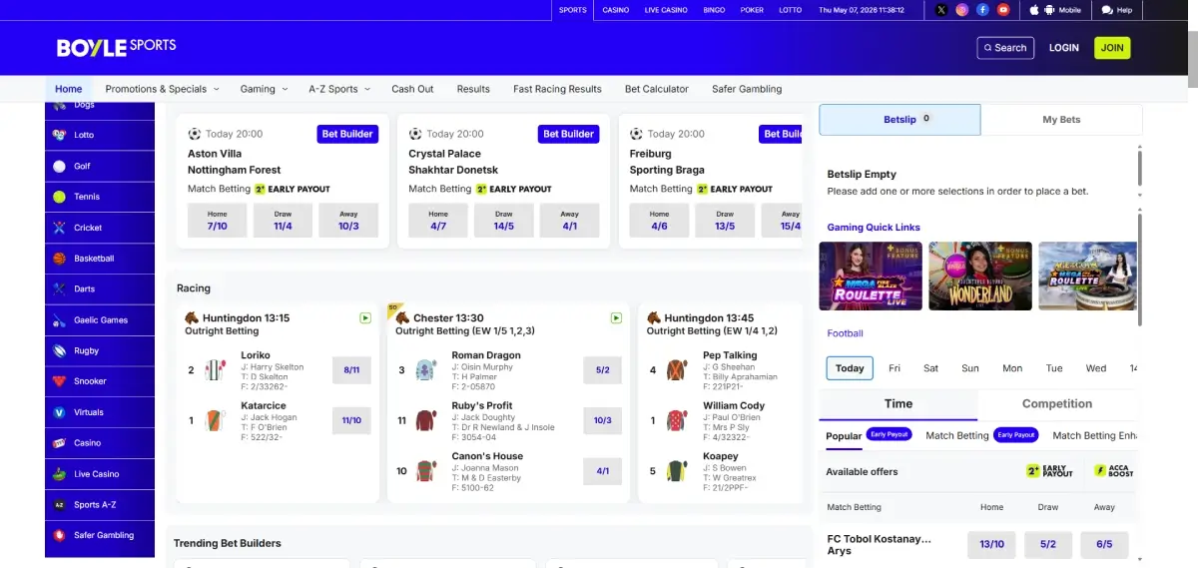Choose the Mon date filter
This screenshot has height=568, width=1198.
click(1012, 368)
